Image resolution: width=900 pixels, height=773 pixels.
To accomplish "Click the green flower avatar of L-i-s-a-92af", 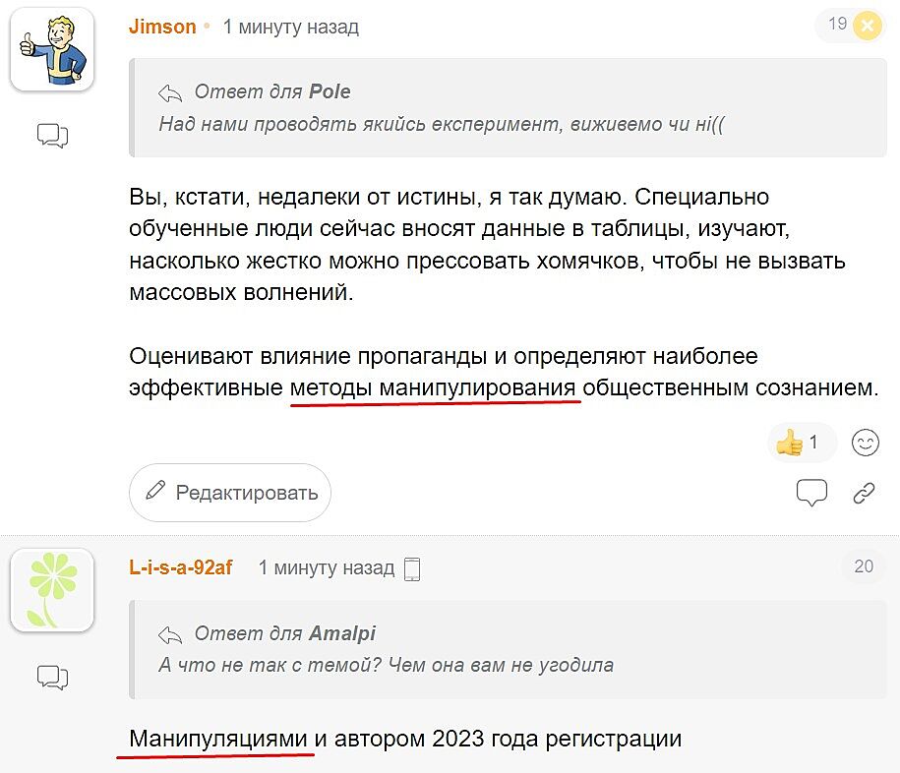I will (52, 590).
